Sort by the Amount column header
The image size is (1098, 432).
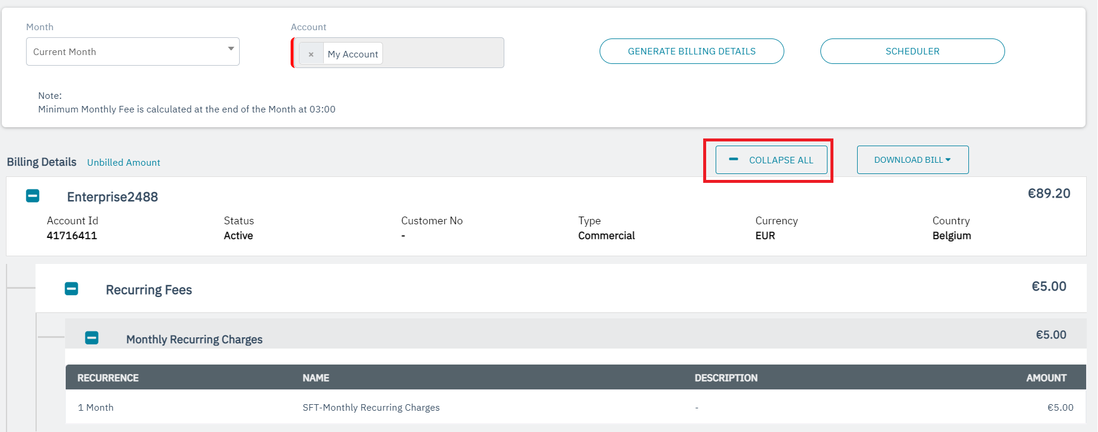(1046, 378)
